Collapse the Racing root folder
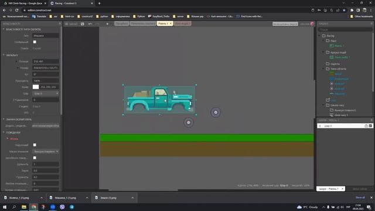Image resolution: width=375 pixels, height=211 pixels. [319, 36]
